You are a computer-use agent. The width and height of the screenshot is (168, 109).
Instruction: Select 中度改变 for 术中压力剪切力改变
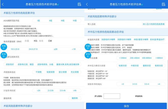pyautogui.click(x=135, y=66)
